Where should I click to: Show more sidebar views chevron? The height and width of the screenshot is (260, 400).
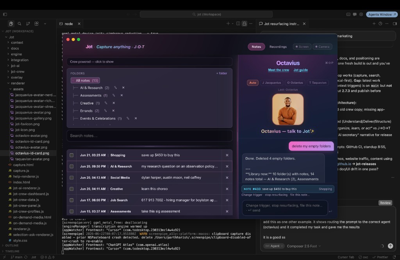coord(45,24)
